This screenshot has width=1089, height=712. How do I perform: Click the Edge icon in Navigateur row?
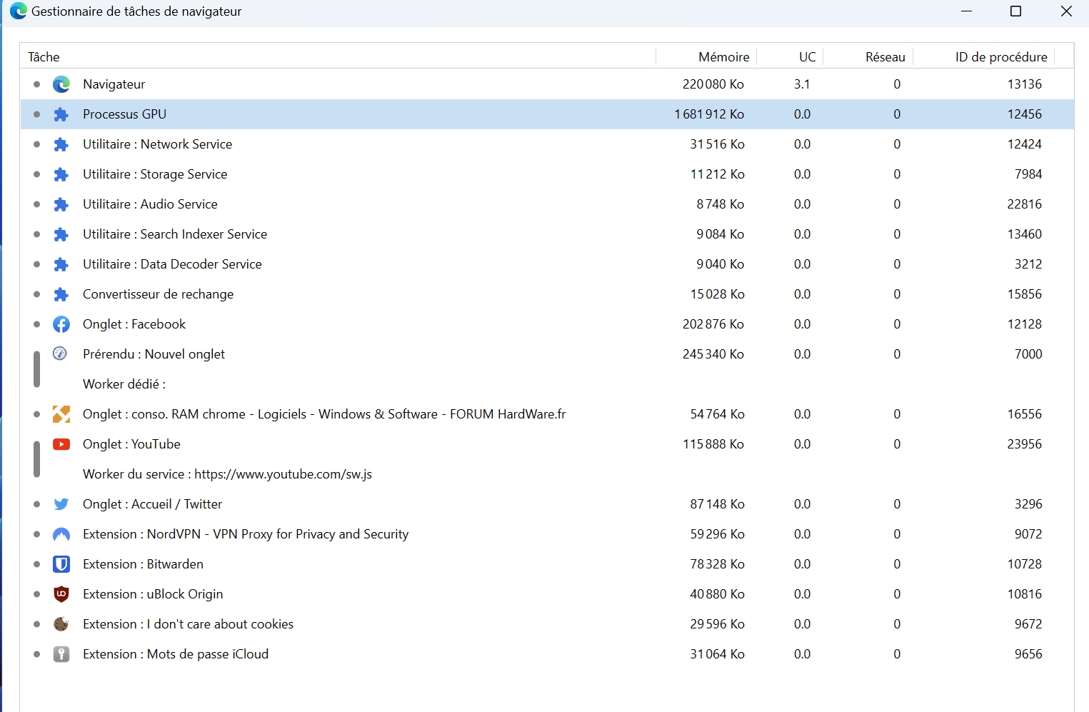(x=61, y=84)
